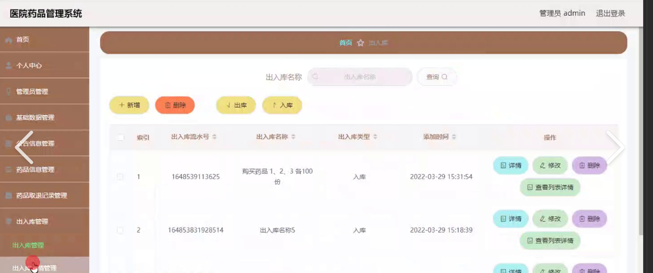This screenshot has width=653, height=273.
Task: Click cell 164853831928514
Action: (x=196, y=230)
